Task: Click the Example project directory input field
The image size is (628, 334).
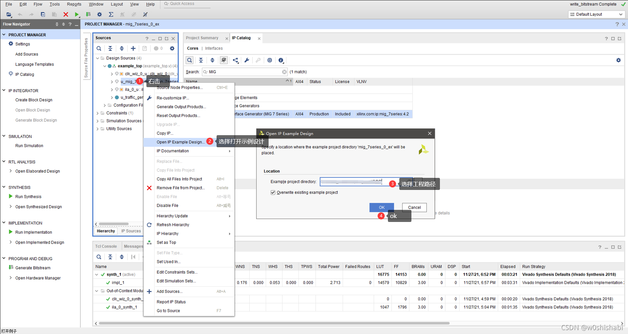Action: point(366,182)
